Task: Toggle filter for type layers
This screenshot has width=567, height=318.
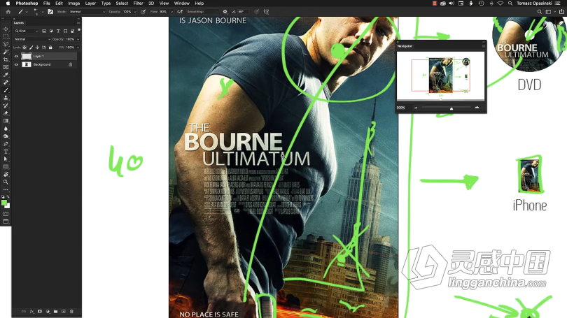Action: pos(58,31)
